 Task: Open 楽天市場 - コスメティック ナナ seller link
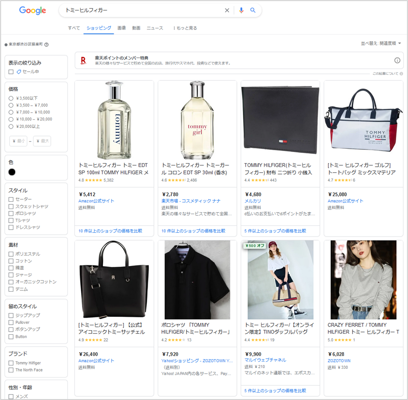191,201
